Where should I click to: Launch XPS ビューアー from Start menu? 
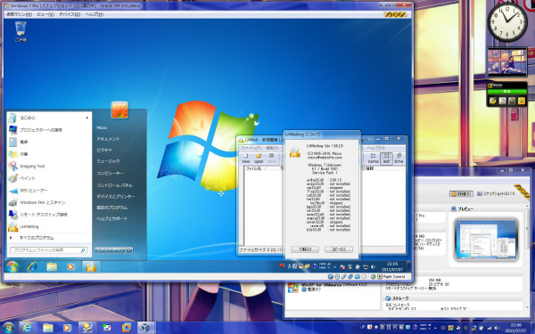[49, 191]
